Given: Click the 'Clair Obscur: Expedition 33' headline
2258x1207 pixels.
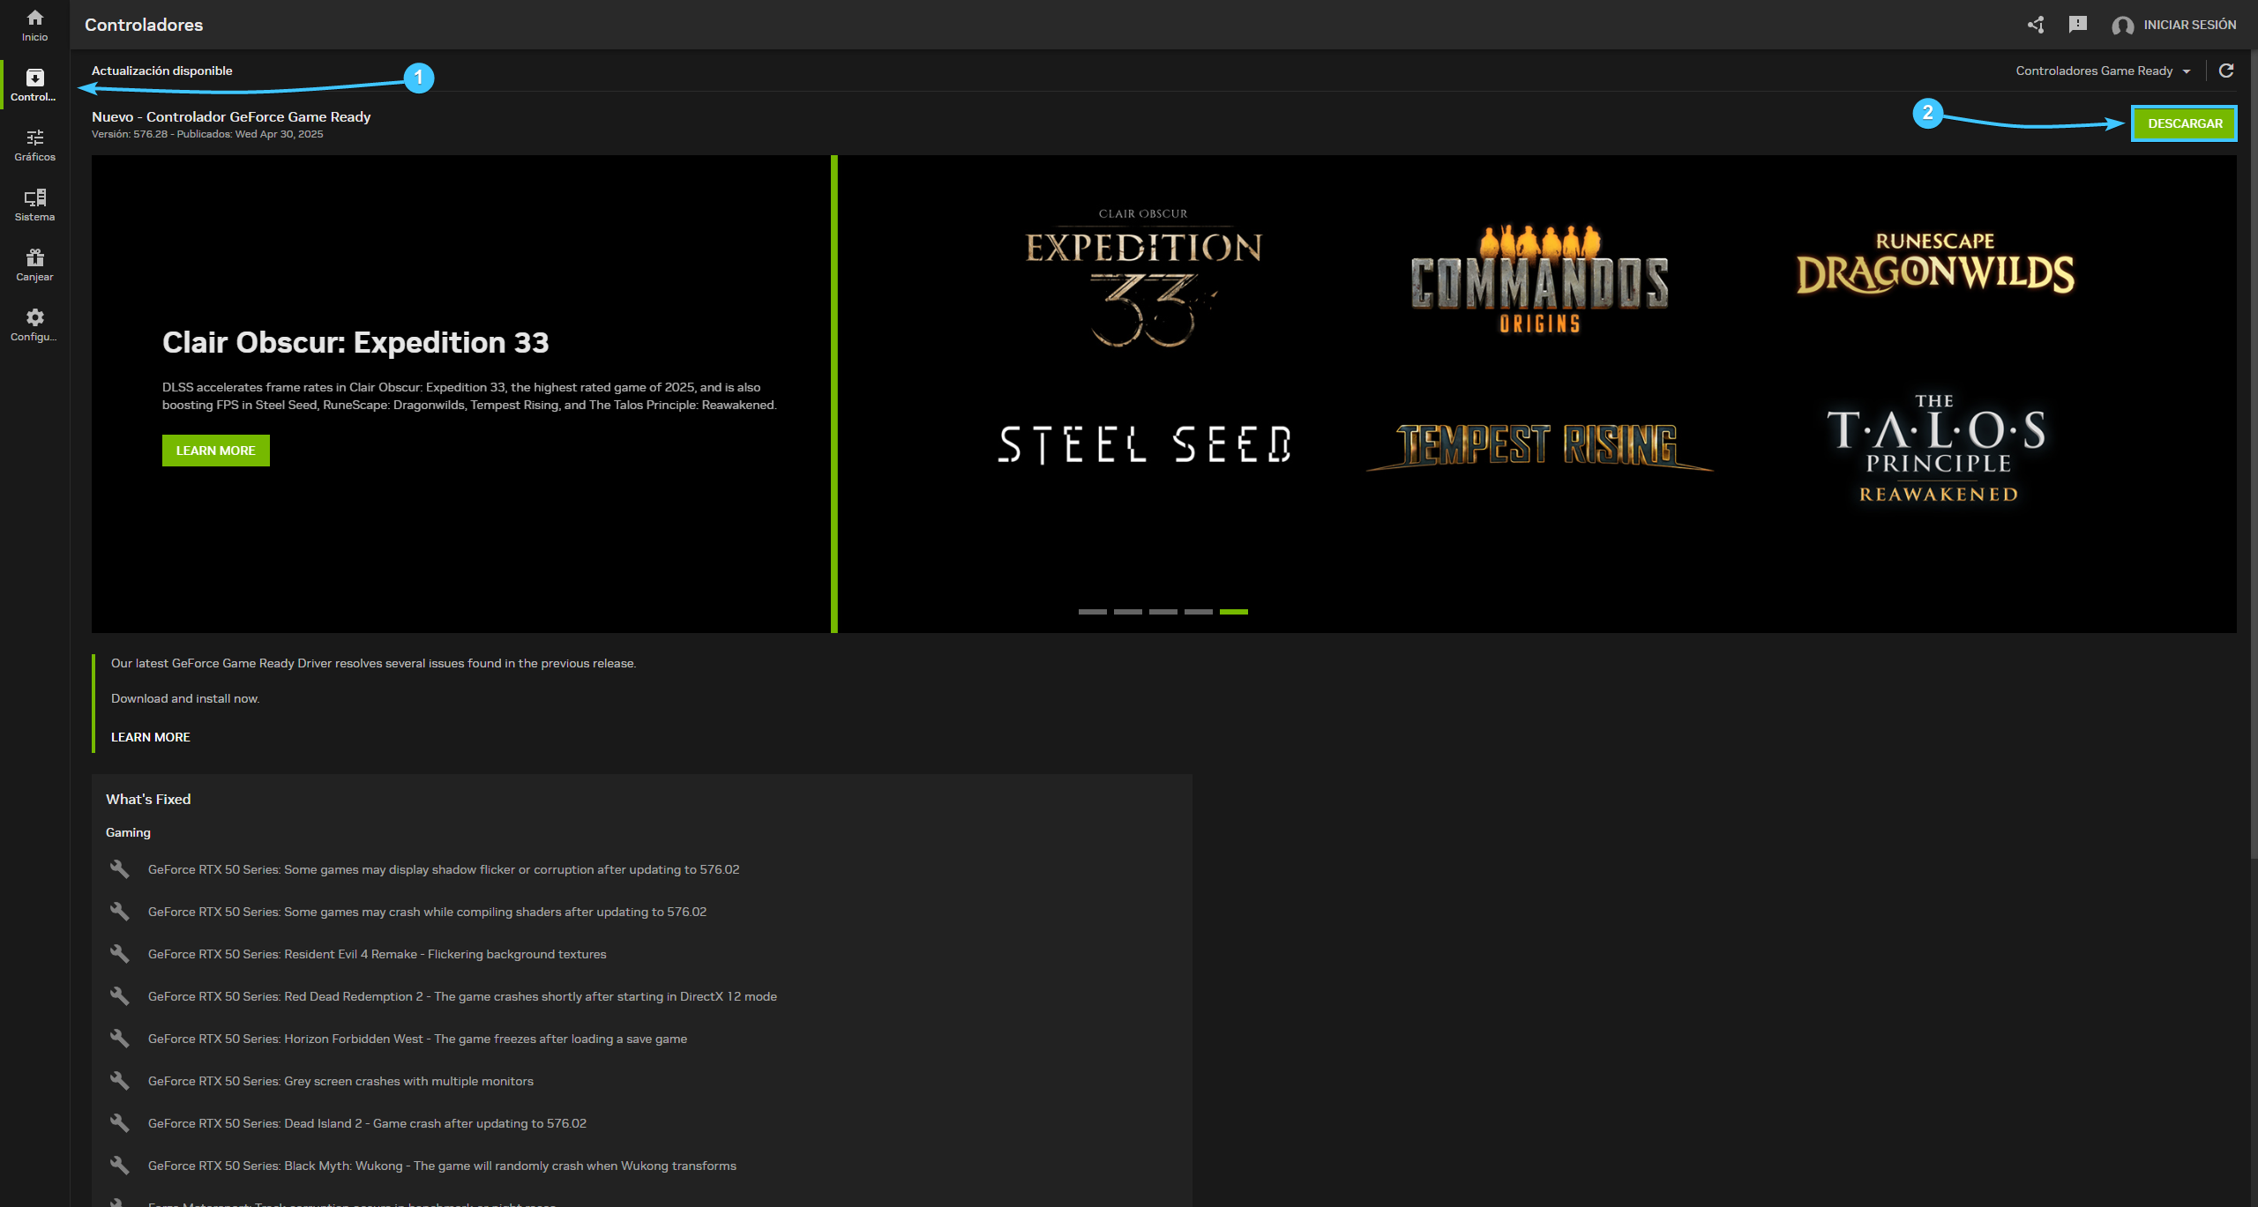Looking at the screenshot, I should click(355, 342).
